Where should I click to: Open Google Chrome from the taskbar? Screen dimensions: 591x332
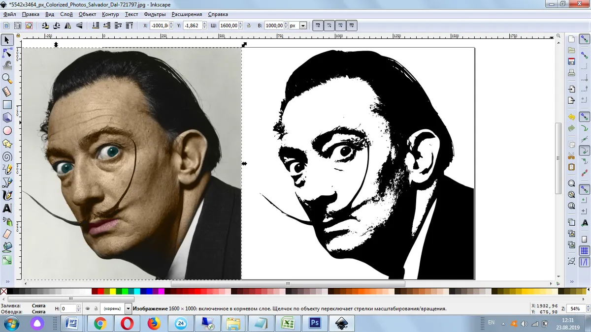pos(100,323)
